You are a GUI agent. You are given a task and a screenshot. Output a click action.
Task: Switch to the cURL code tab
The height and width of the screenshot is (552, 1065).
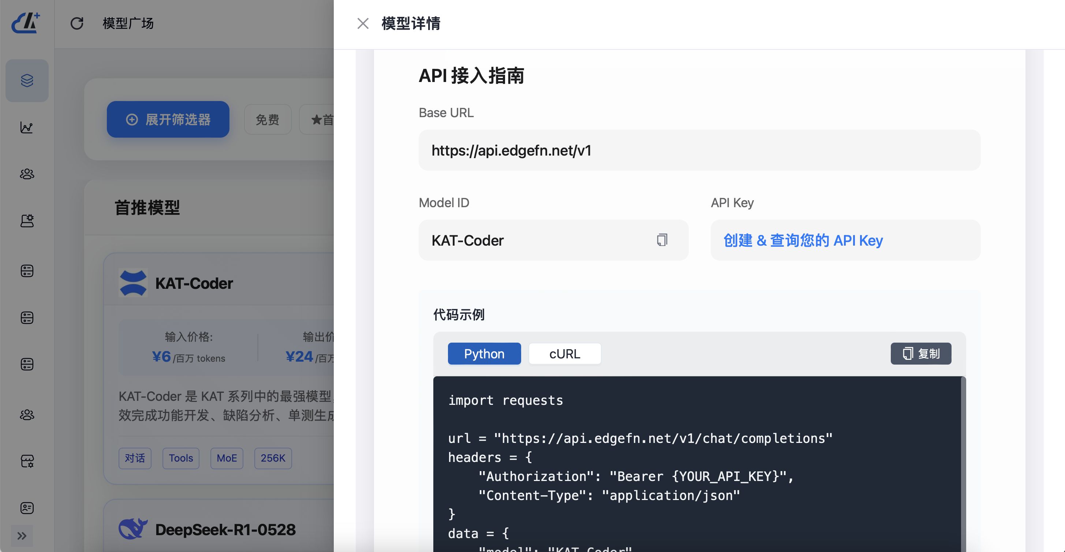564,354
